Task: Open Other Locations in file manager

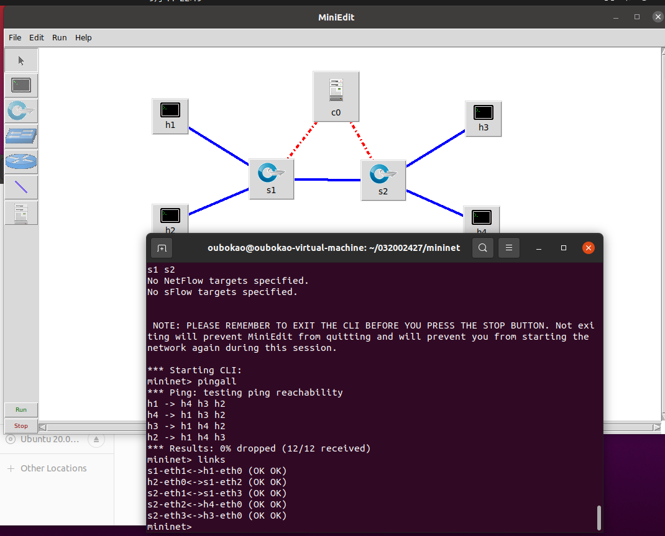Action: (x=53, y=468)
